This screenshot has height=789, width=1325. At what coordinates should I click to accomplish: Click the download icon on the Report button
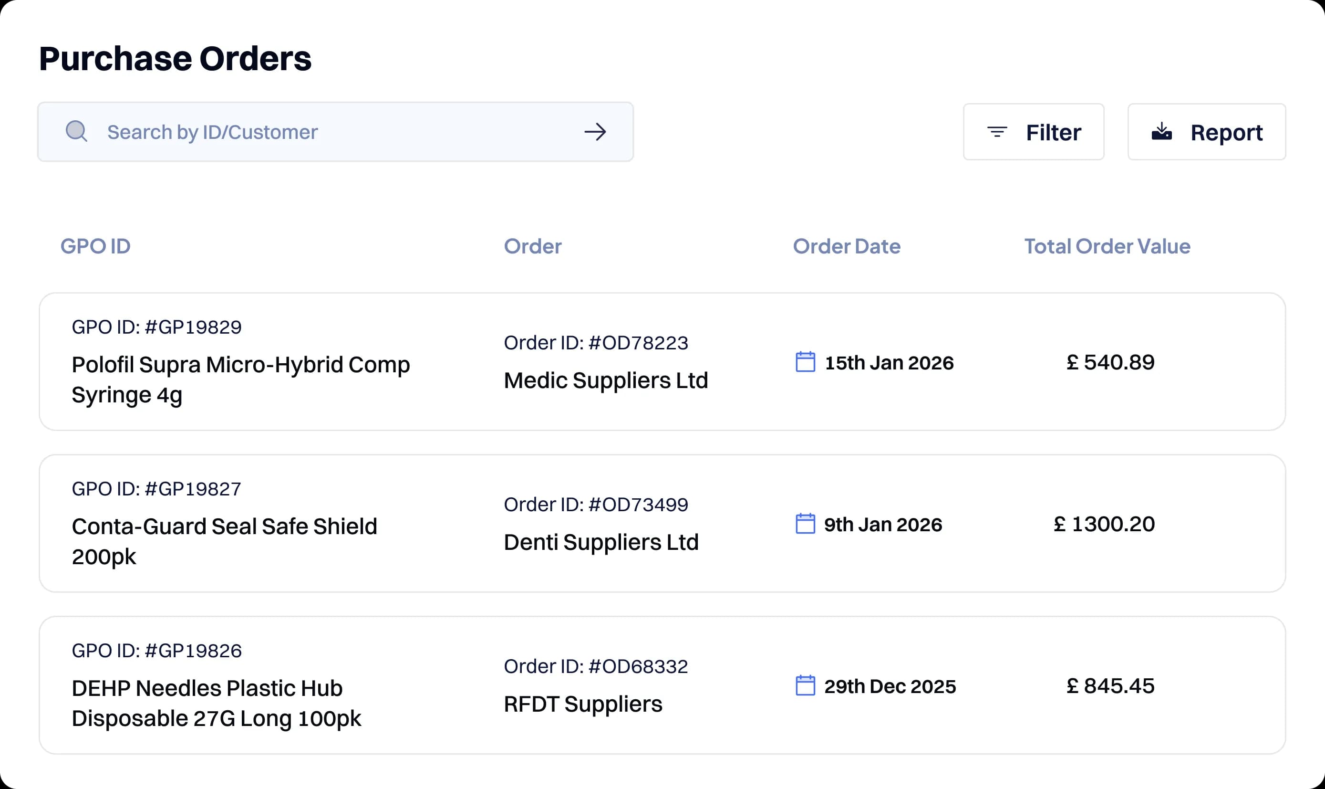click(1161, 132)
